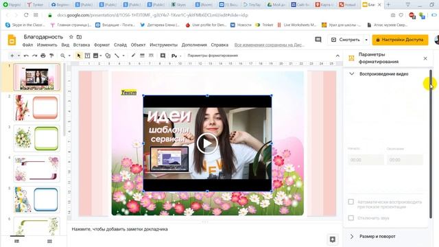Screen dimensions: 439x247
Task: Click the toolbar Format options button
Action: pos(213,56)
